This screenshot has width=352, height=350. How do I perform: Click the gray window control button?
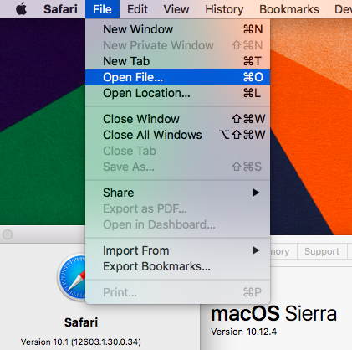[x=8, y=234]
